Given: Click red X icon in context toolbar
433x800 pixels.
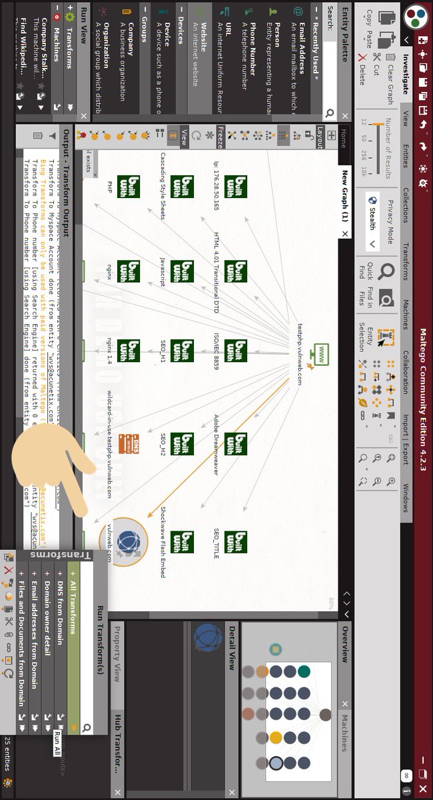Looking at the screenshot, I should [x=9, y=571].
